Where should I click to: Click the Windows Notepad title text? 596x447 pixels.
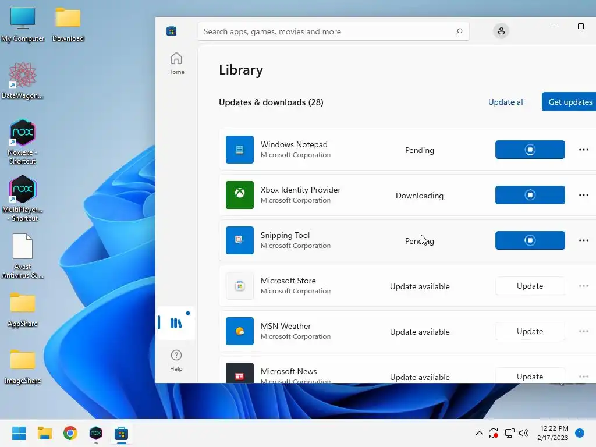(x=294, y=144)
